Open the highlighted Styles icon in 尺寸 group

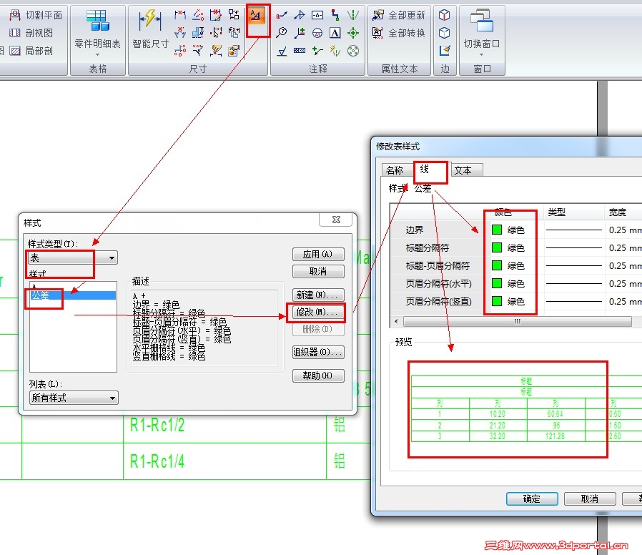pyautogui.click(x=255, y=16)
